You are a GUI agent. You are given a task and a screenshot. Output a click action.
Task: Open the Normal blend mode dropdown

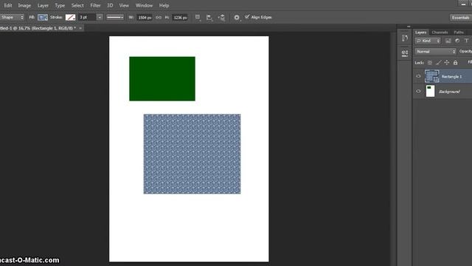click(436, 52)
